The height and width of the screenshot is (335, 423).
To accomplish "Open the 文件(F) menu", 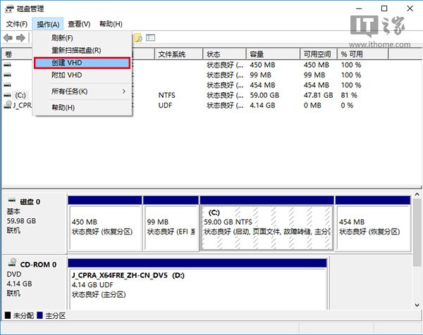I will pos(16,24).
